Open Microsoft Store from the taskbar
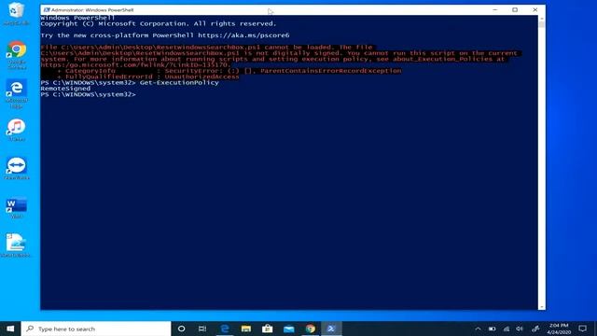This screenshot has height=336, width=597. (x=268, y=329)
